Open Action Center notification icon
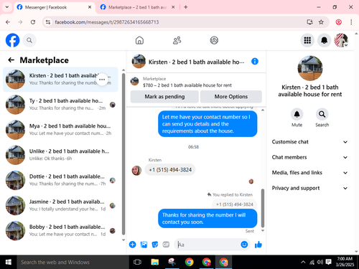The width and height of the screenshot is (359, 269). pos(329,263)
